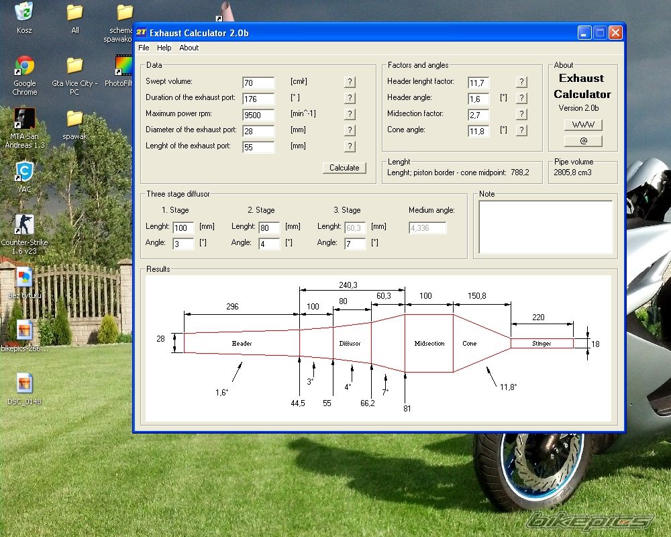Click help button for Swept volume
The height and width of the screenshot is (537, 671).
point(350,82)
